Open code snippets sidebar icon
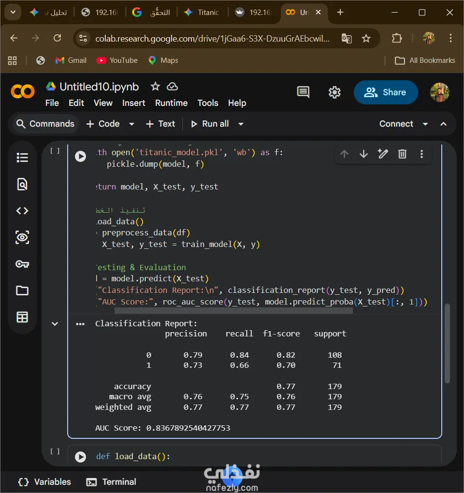 point(22,211)
